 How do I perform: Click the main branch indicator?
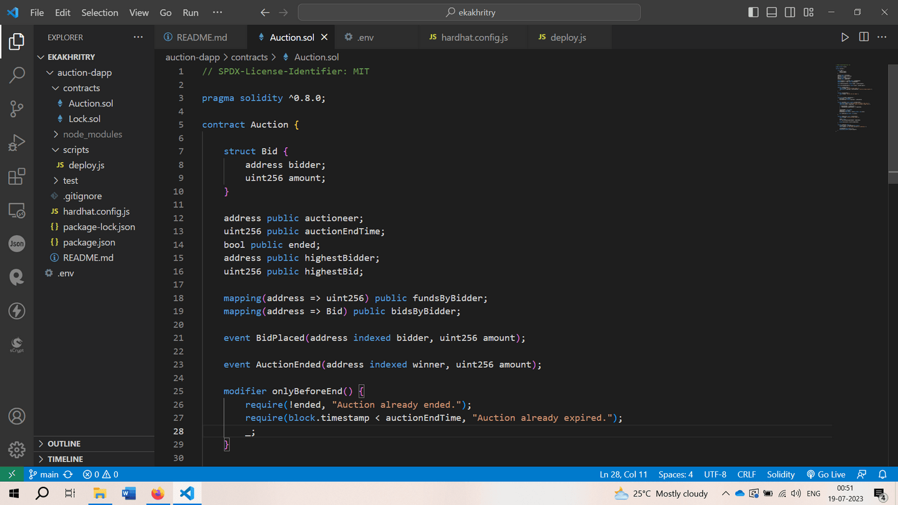tap(44, 474)
